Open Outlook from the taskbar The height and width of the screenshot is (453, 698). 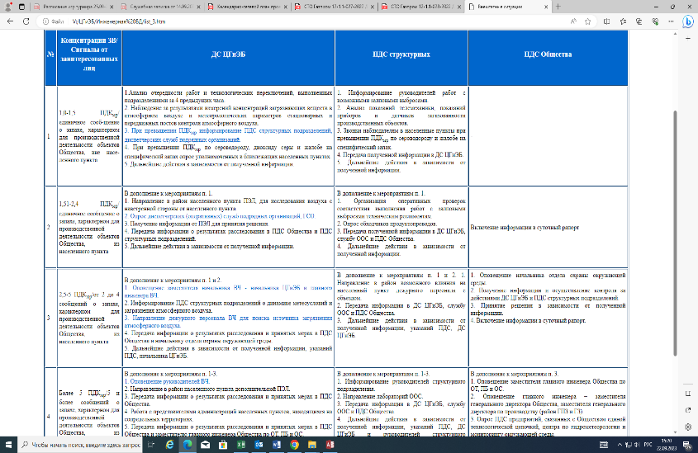[259, 445]
